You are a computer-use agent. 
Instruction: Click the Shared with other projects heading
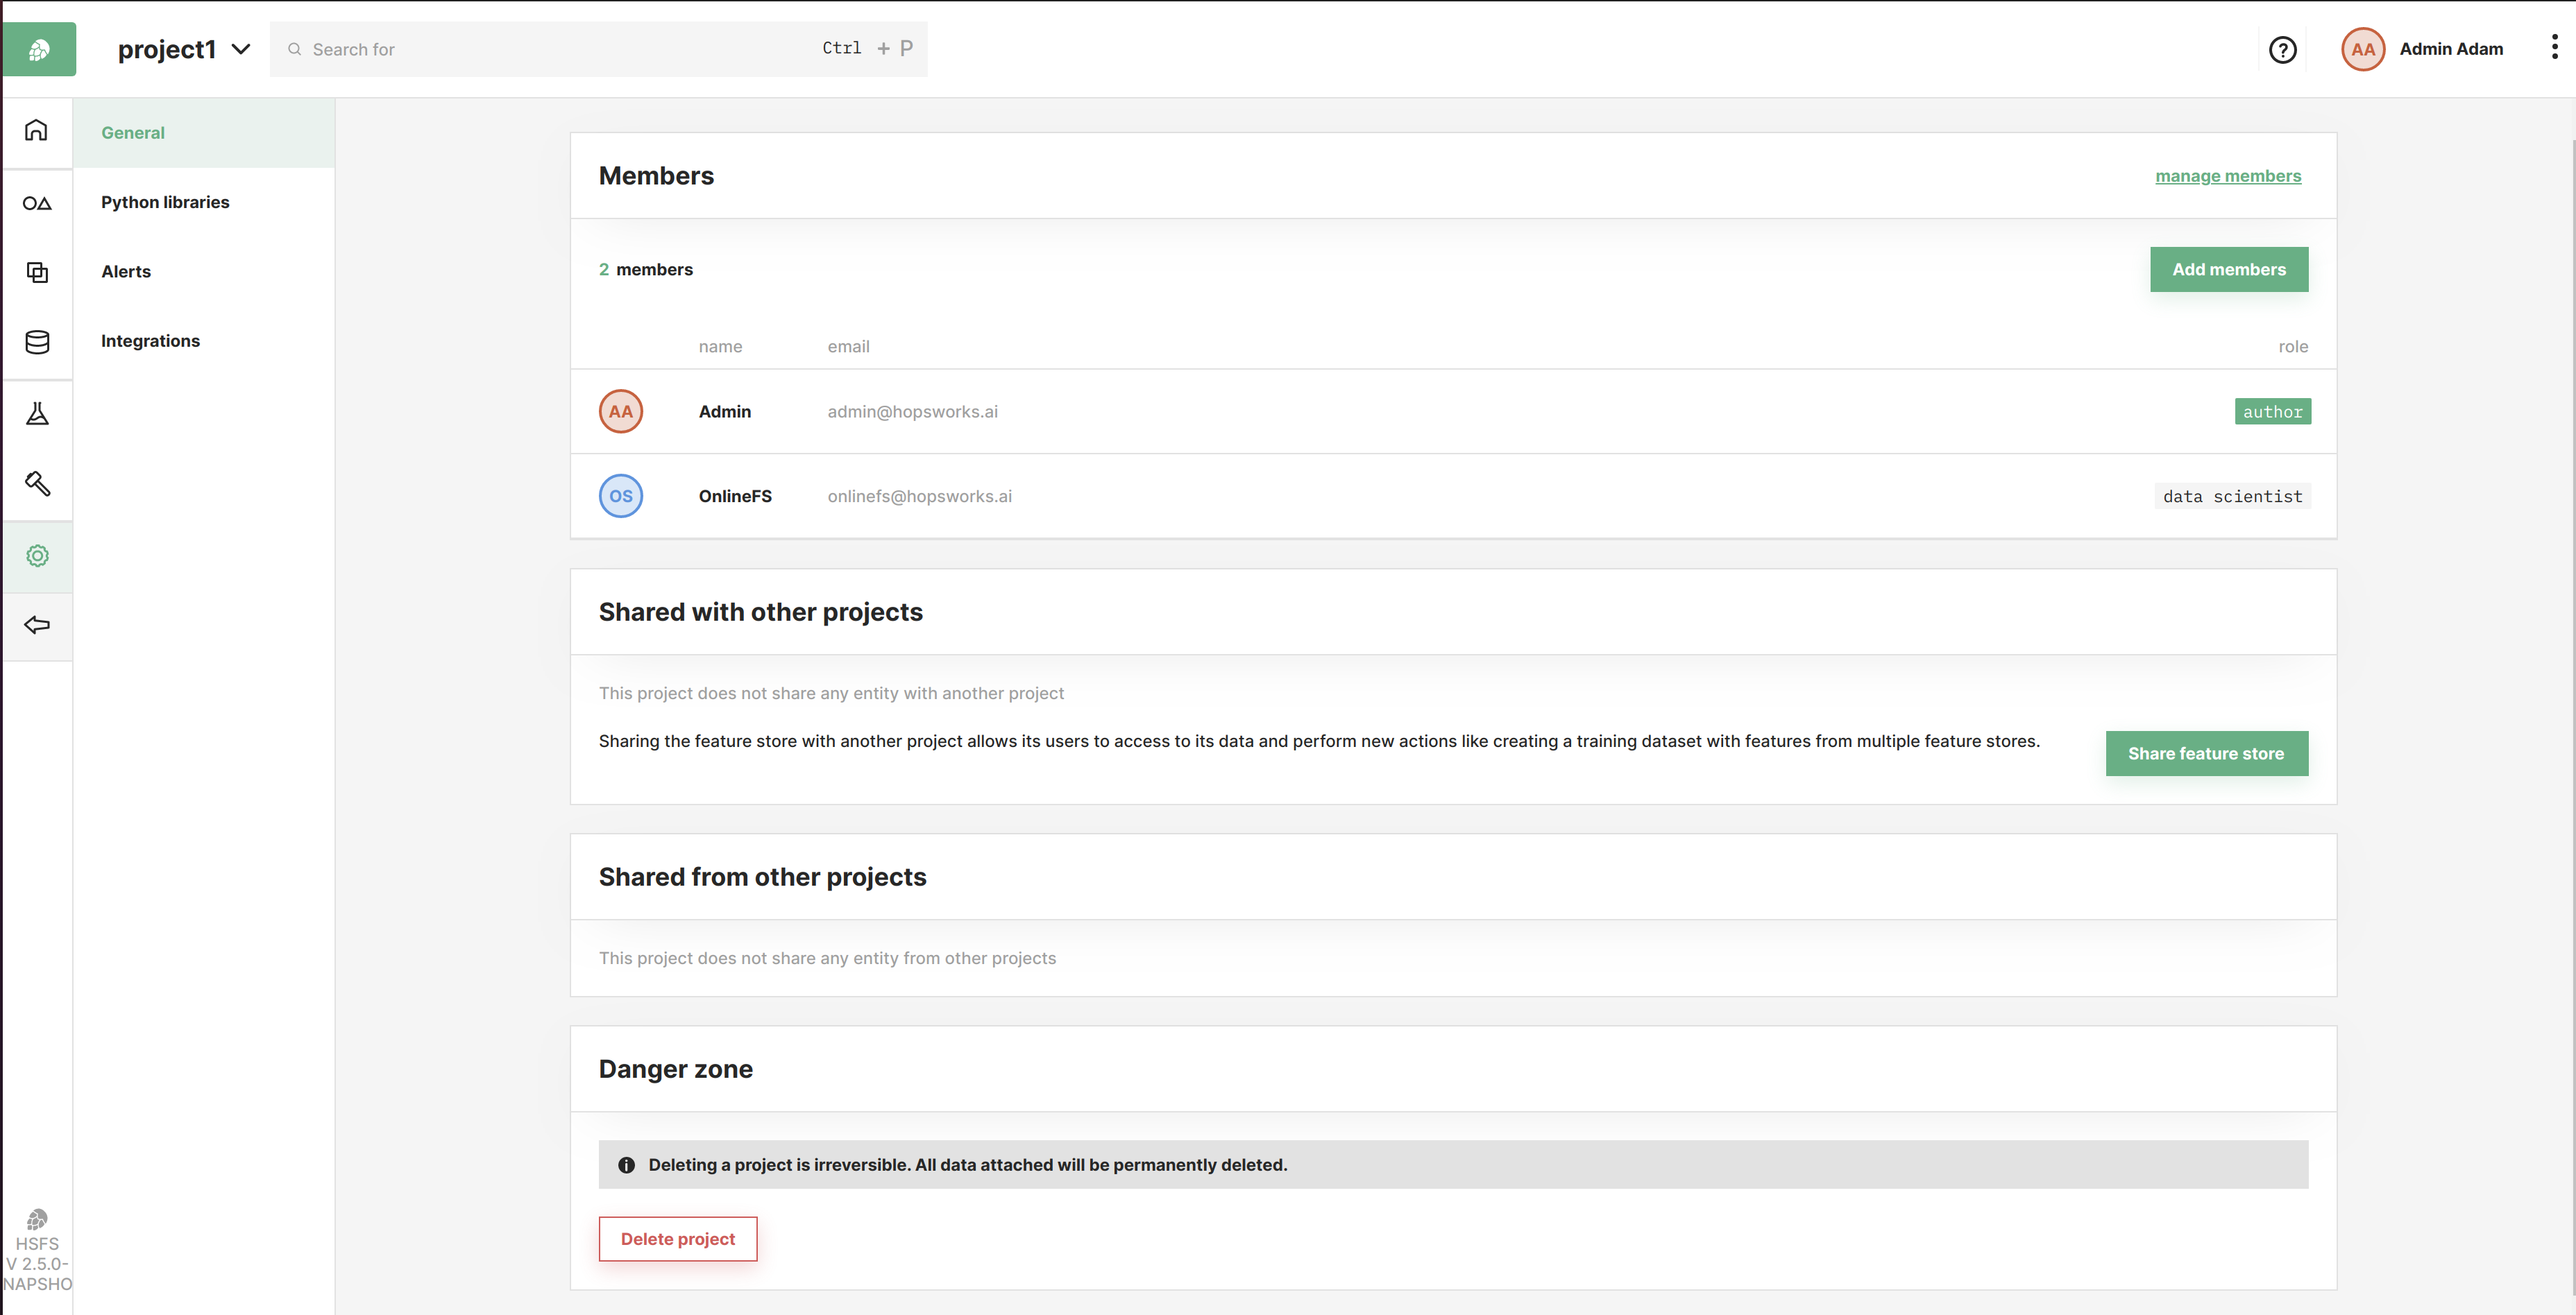(760, 612)
